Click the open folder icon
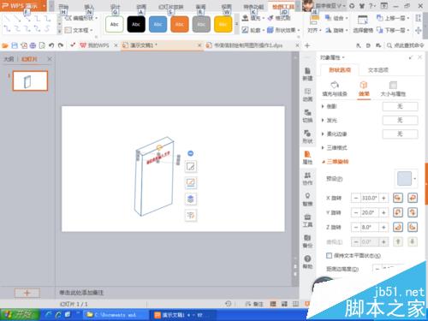This screenshot has height=321, width=428. point(5,45)
